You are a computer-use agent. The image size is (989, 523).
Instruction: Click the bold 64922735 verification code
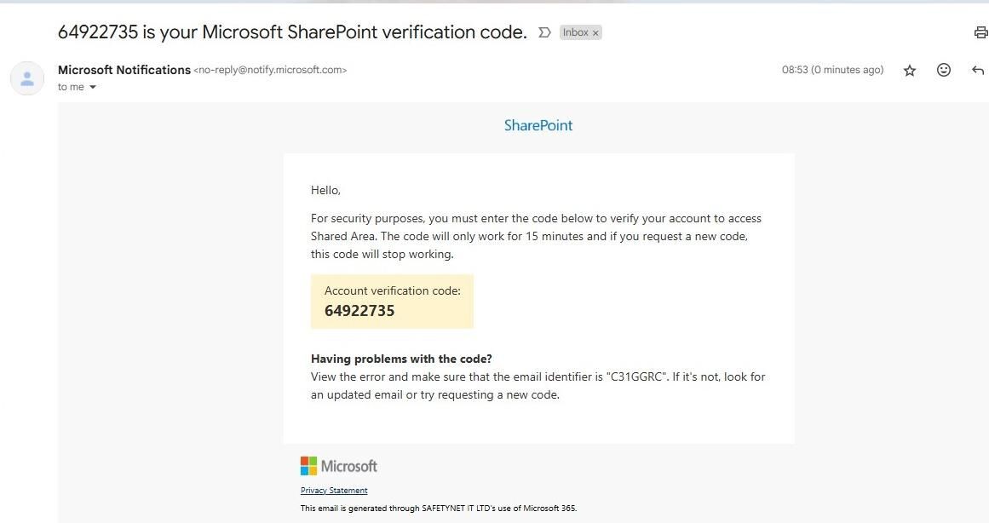pos(359,311)
